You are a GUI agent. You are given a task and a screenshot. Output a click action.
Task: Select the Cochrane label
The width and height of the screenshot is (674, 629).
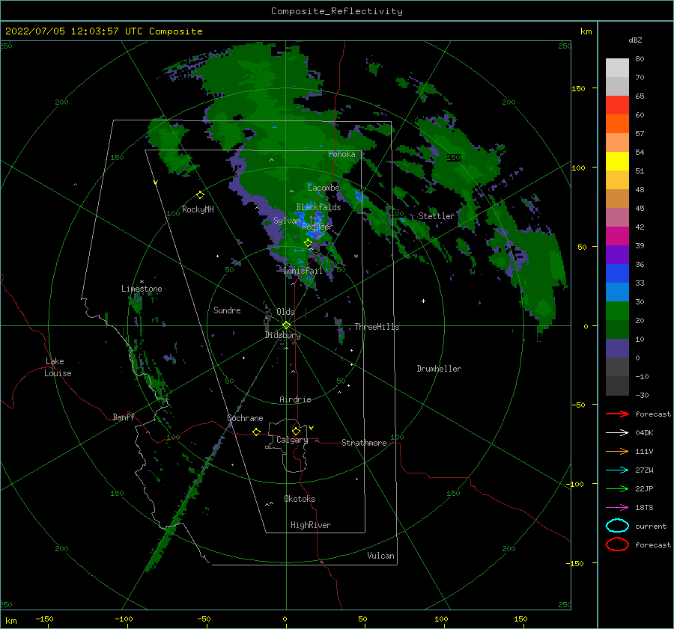[x=245, y=418]
